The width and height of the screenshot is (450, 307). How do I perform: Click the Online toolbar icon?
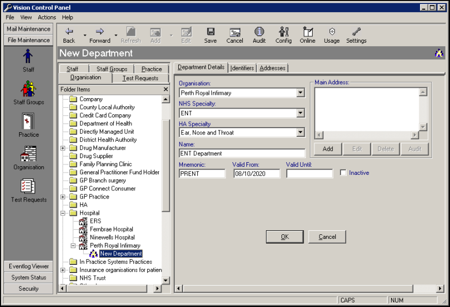[x=307, y=35]
